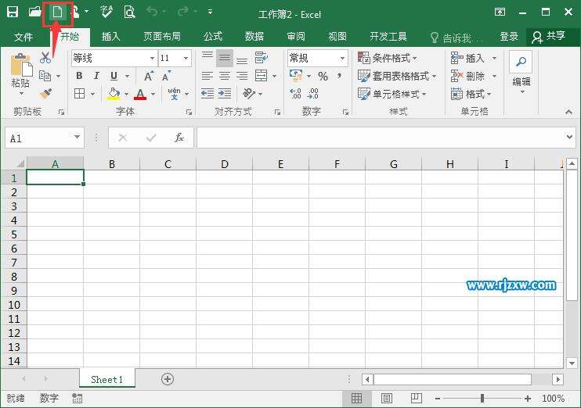The height and width of the screenshot is (408, 581).
Task: Click the Copy icon in clipboard group
Action: [45, 76]
